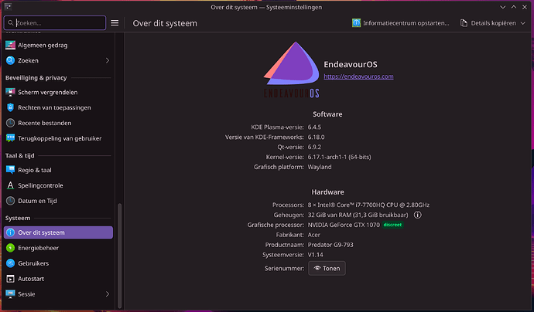
Task: Open Details kopiëren dropdown arrow
Action: click(523, 23)
